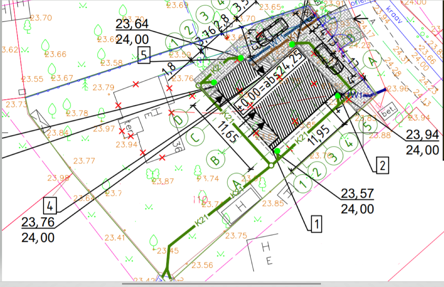Viewport: 444px width, 287px height.
Task: Select the 23,64 / 24,00 elevation label
Action: (x=132, y=32)
